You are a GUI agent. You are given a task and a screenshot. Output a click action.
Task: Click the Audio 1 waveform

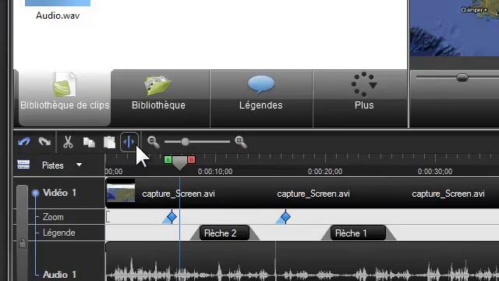302,261
